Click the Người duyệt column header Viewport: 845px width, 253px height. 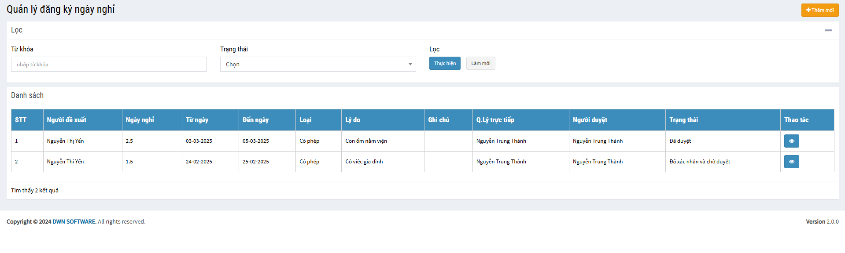pos(590,120)
